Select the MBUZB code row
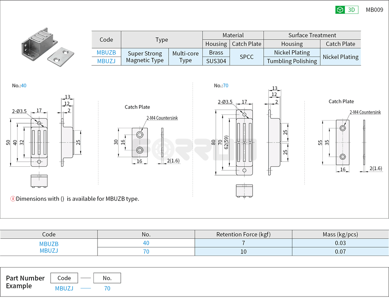This screenshot has width=389, height=299. (106, 52)
